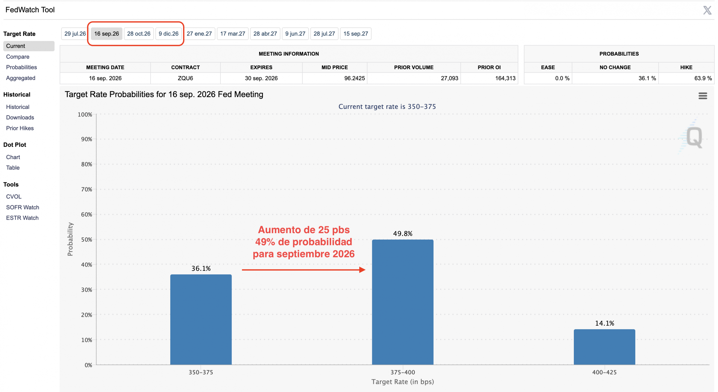
Task: Open the chart hamburger menu icon
Action: [x=702, y=96]
